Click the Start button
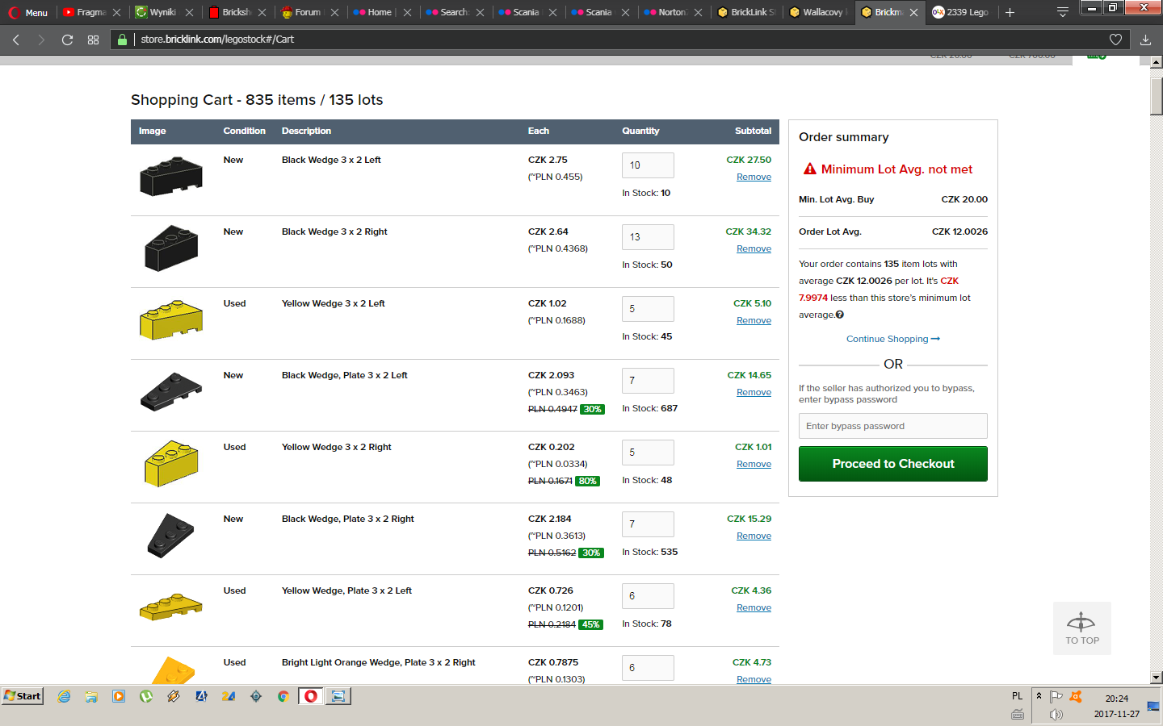Image resolution: width=1163 pixels, height=726 pixels. click(23, 696)
